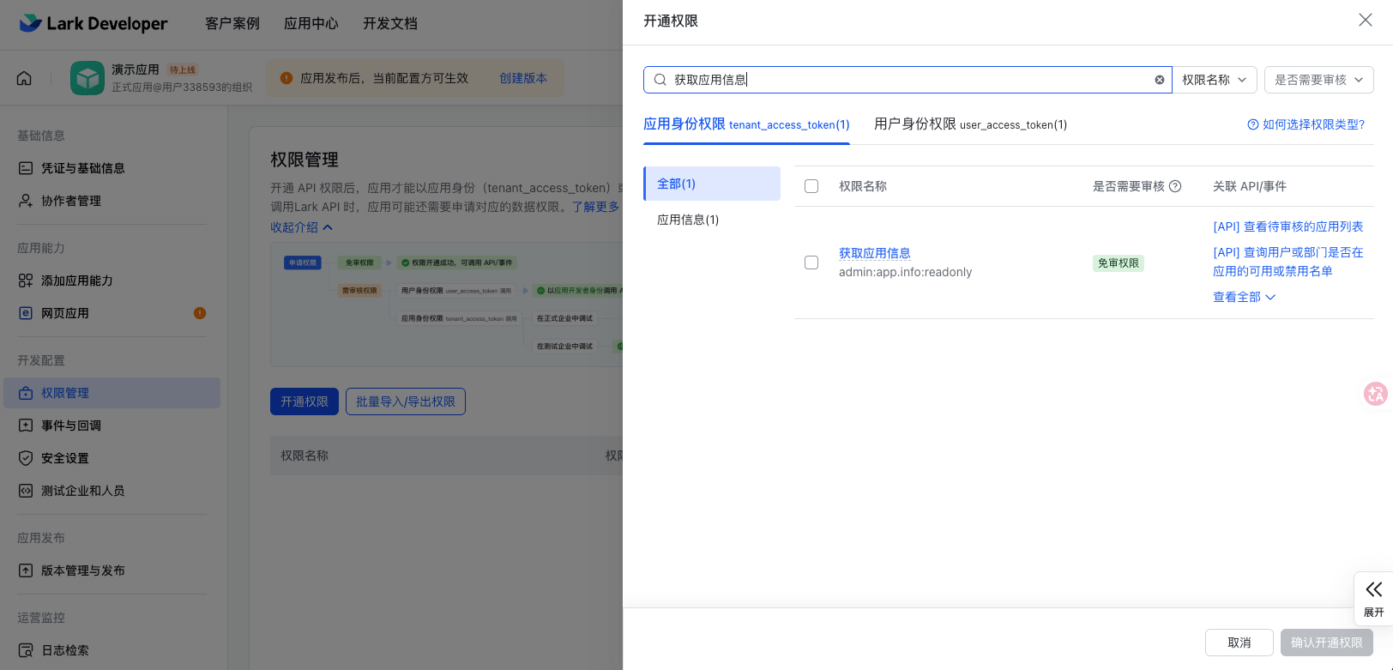
Task: Click the Lark Developer logo
Action: pos(93,23)
